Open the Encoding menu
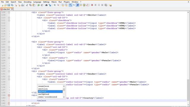The width and height of the screenshot is (190, 107). point(28,2)
